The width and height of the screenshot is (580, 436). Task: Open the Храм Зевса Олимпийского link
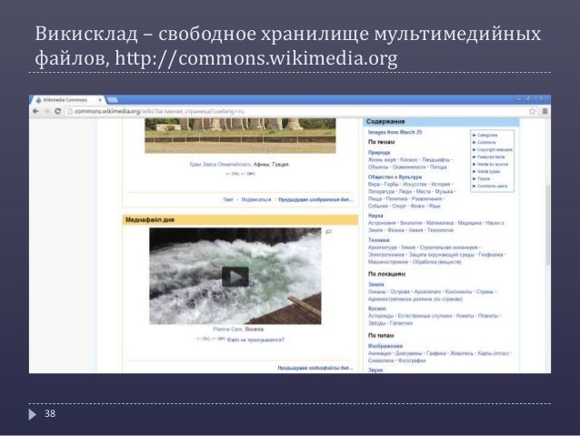[221, 164]
